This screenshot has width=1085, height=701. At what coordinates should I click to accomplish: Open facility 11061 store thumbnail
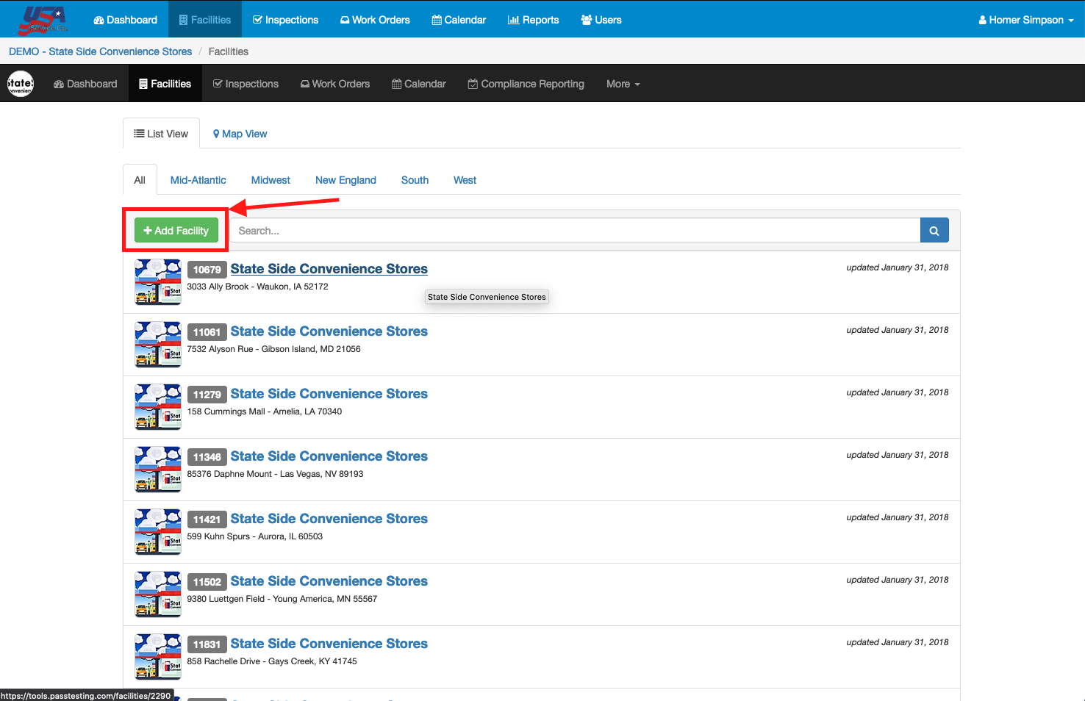[158, 344]
